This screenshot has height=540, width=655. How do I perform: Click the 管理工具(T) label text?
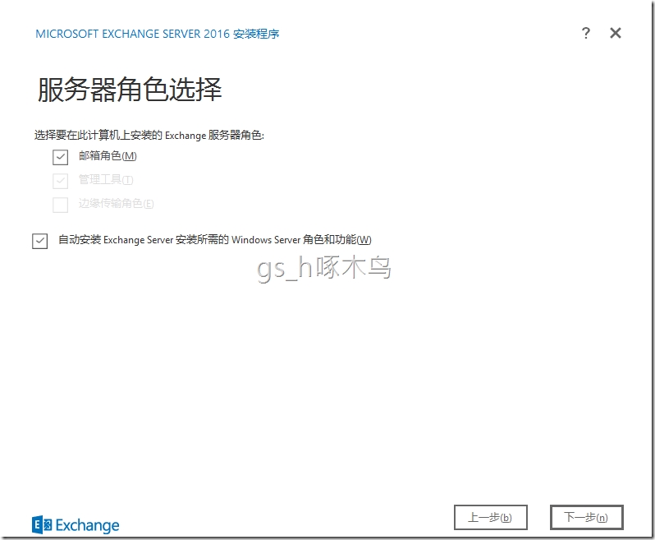tap(106, 180)
